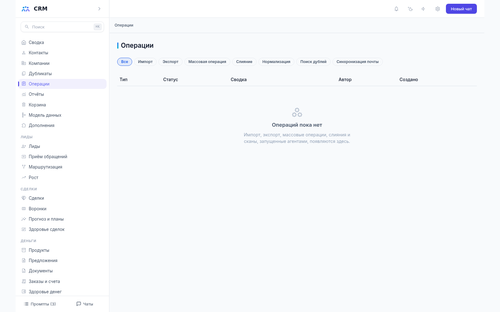Filter operations by Экспорт

point(170,62)
